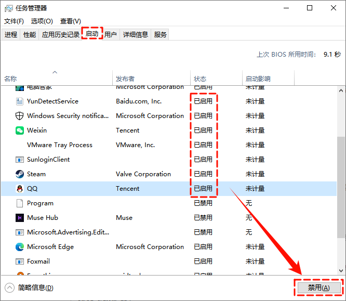Click the scrollbar down arrow
This screenshot has width=346, height=301.
[x=341, y=270]
